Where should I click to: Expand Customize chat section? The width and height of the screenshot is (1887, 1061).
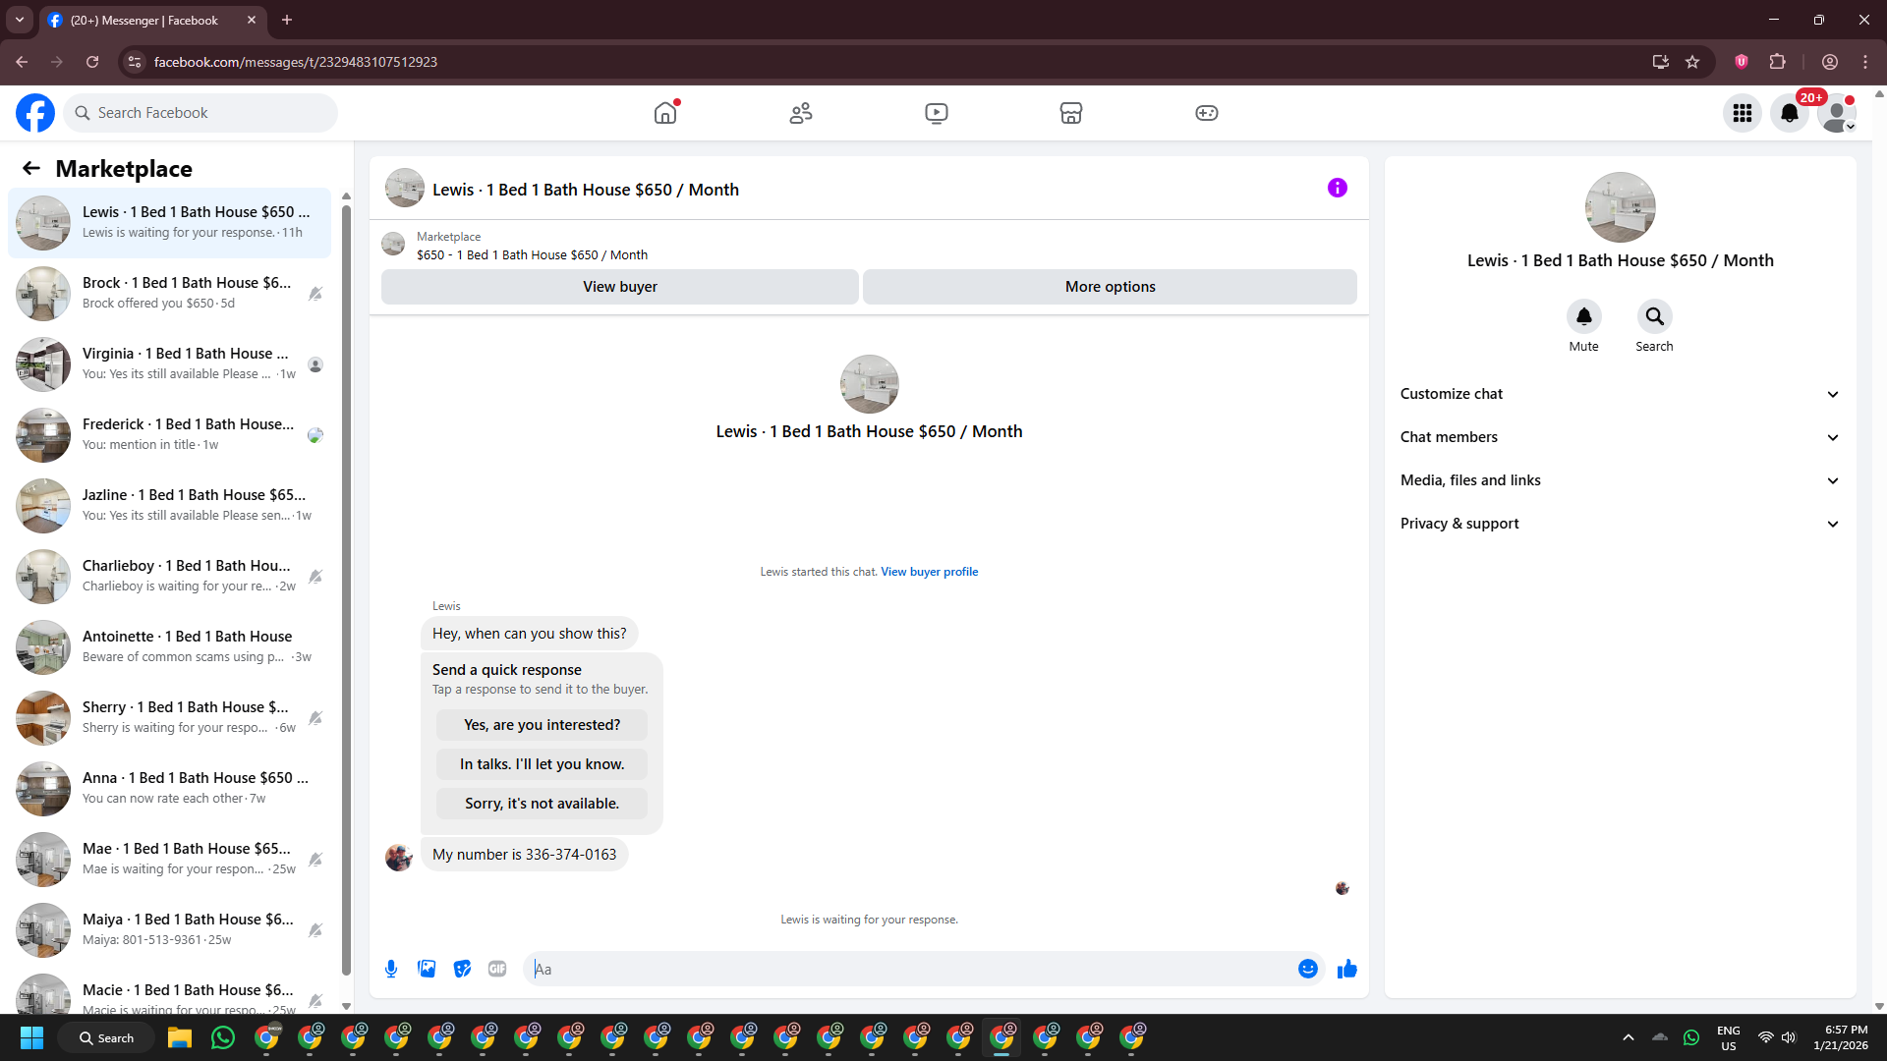click(x=1620, y=394)
